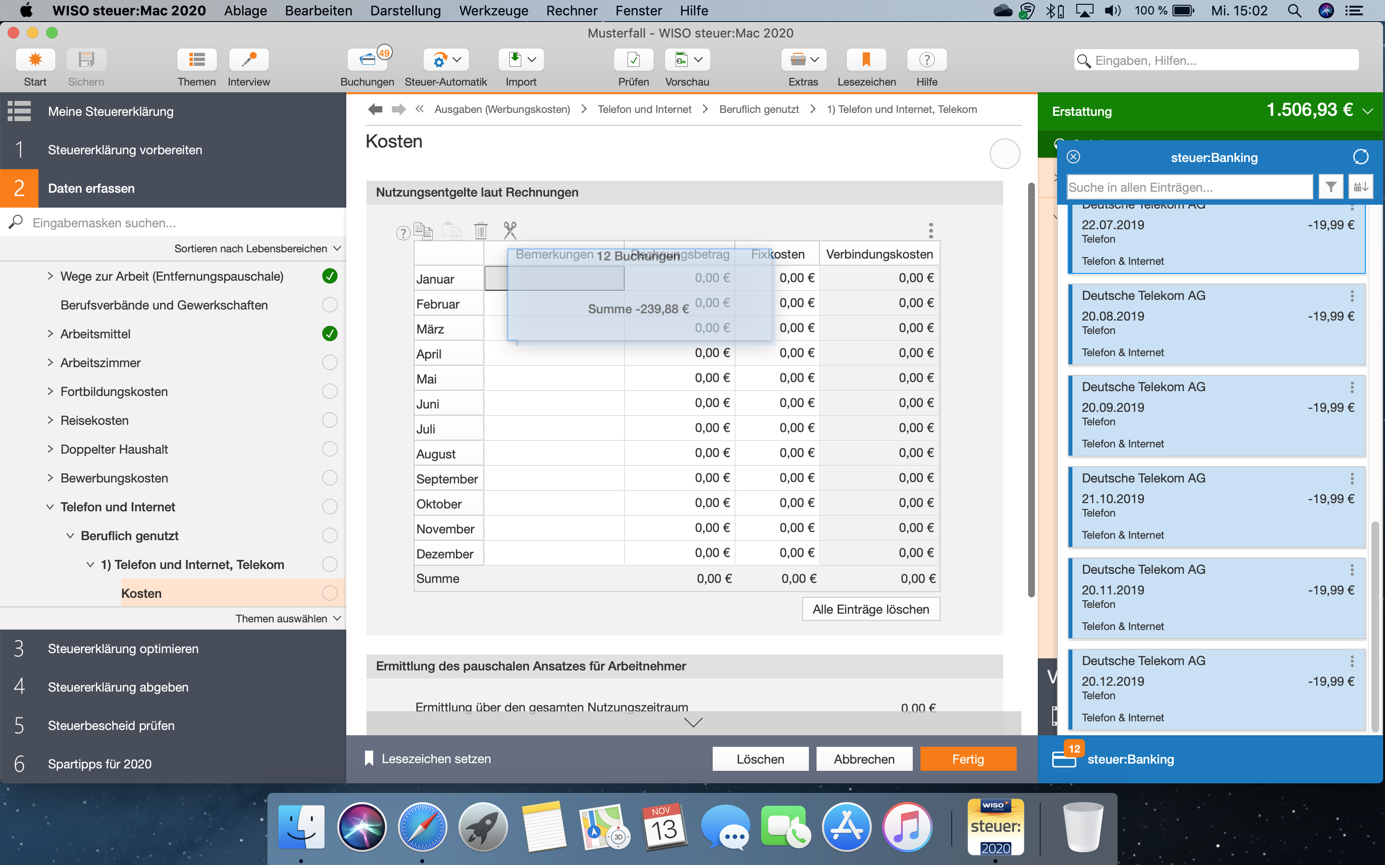Image resolution: width=1385 pixels, height=865 pixels.
Task: Toggle status circle for Berufsverbände und Gewerkschaften
Action: [x=329, y=305]
